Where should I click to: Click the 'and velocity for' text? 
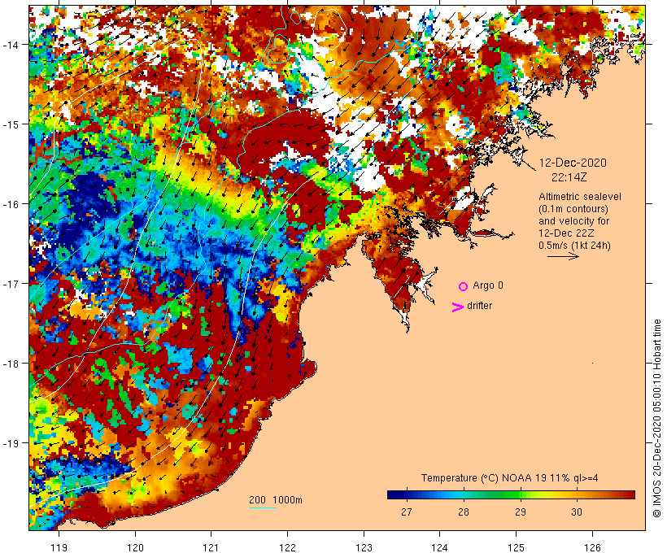pos(573,221)
